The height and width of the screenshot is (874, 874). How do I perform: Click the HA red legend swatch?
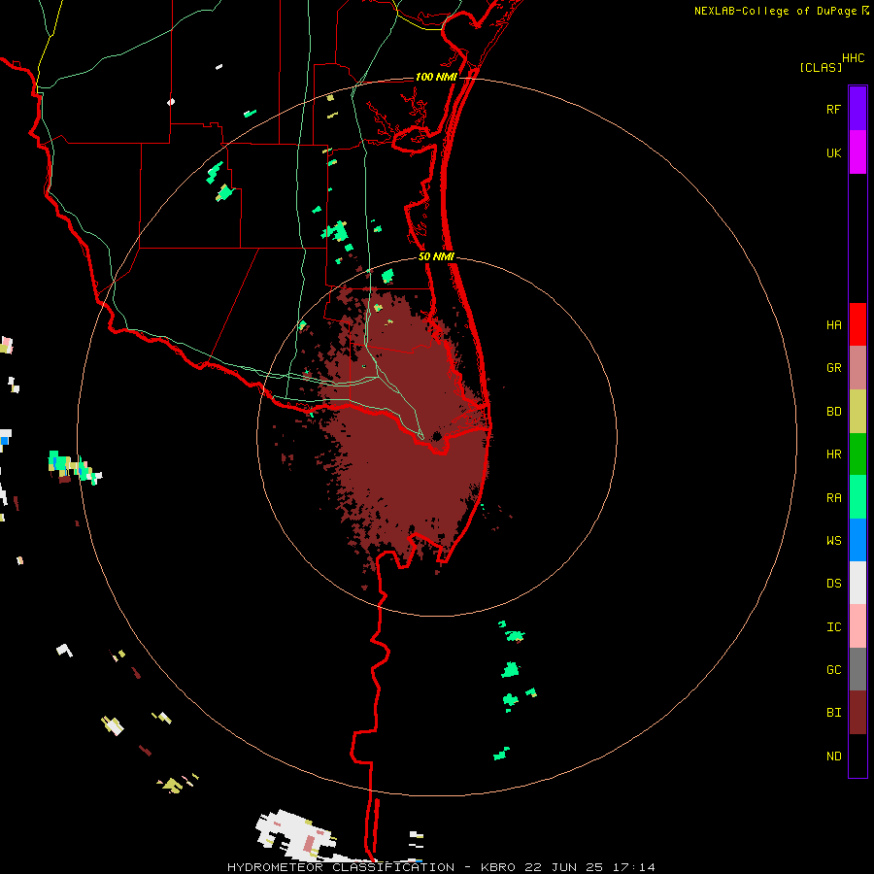pyautogui.click(x=857, y=324)
